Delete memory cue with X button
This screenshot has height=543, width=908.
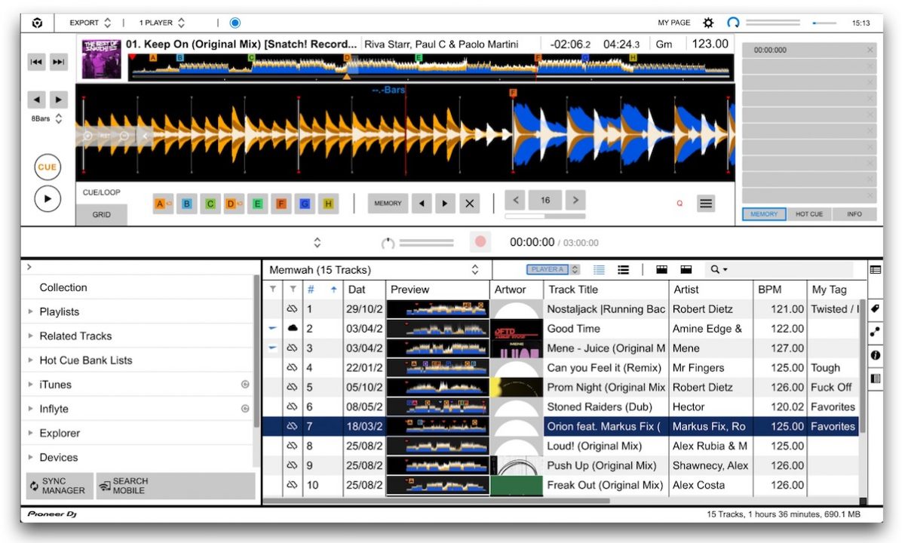[469, 203]
